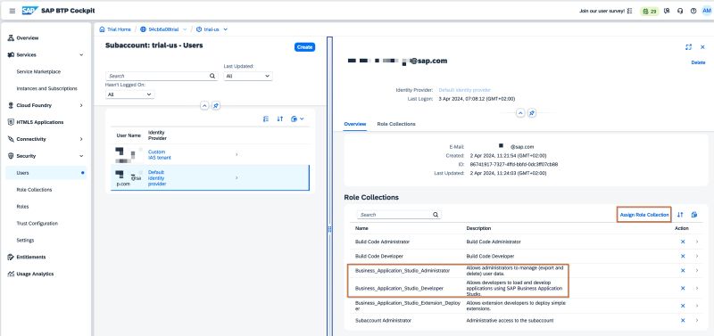The image size is (714, 336).
Task: Open Subaccount Administrator details chevron
Action: 697,321
